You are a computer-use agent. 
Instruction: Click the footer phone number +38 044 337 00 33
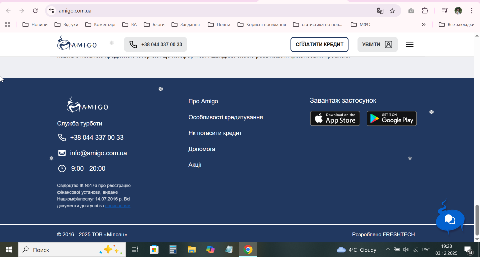click(x=97, y=137)
